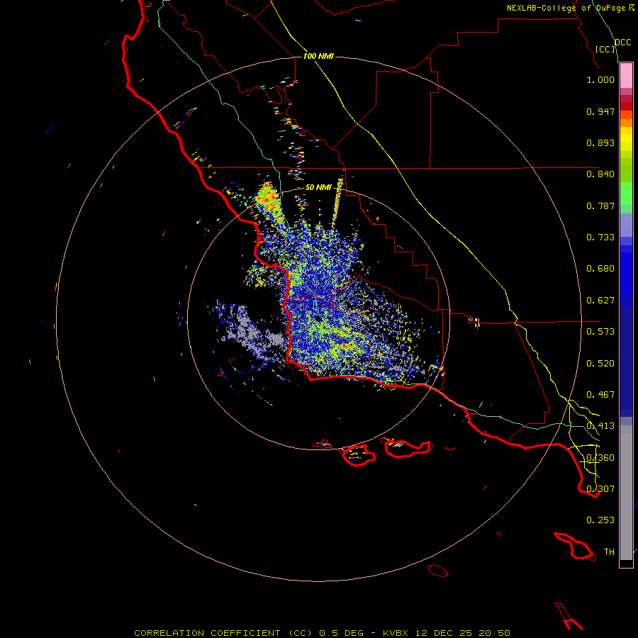The height and width of the screenshot is (638, 638).
Task: Click the NEXLAB-College of DuPage credit text
Action: [x=565, y=8]
